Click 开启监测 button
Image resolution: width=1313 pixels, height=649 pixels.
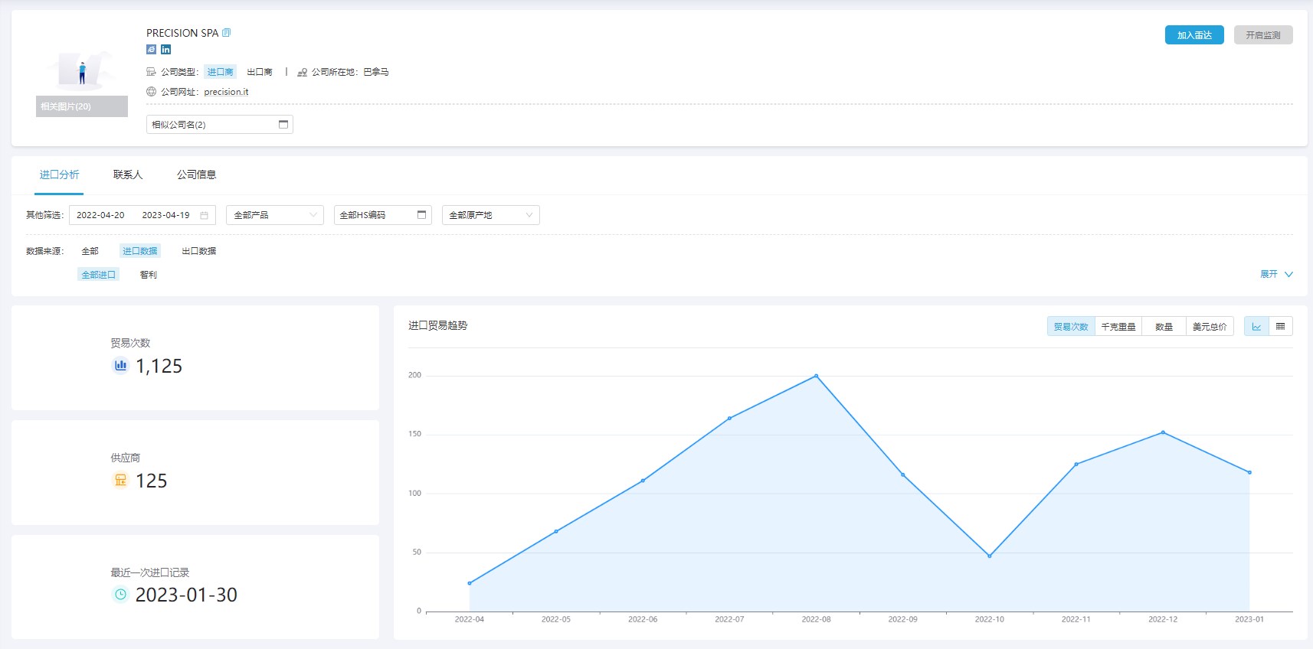(x=1263, y=35)
